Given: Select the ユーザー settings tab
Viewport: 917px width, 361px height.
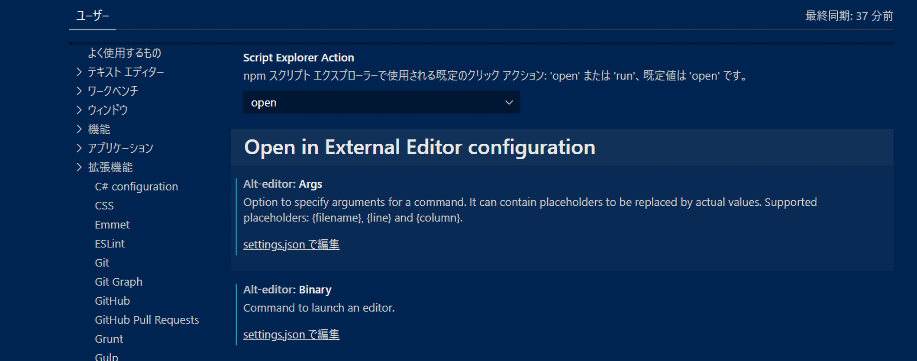Looking at the screenshot, I should [93, 16].
